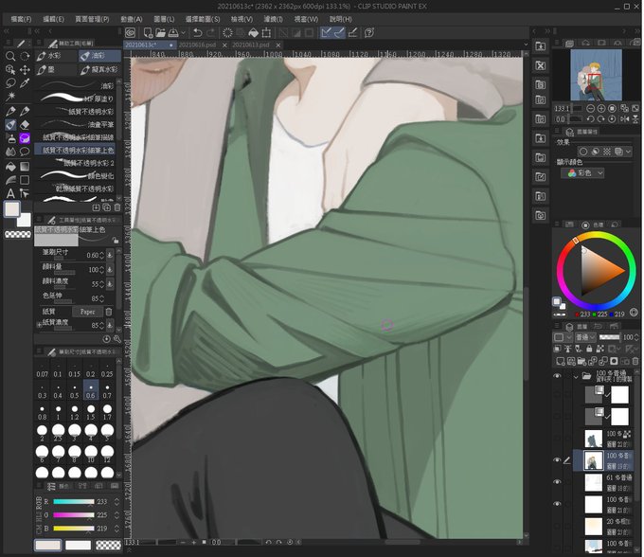Toggle snap to special ruler icon
Image resolution: width=644 pixels, height=557 pixels.
[339, 33]
